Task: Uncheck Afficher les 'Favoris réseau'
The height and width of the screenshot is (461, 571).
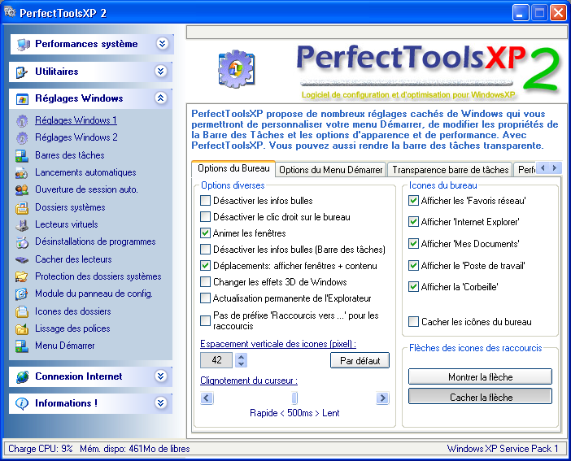Action: (x=413, y=201)
